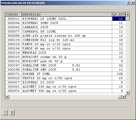Viewport: 136px width, 120px height.
Task: Click code cell 000011
Action: [x=13, y=19]
